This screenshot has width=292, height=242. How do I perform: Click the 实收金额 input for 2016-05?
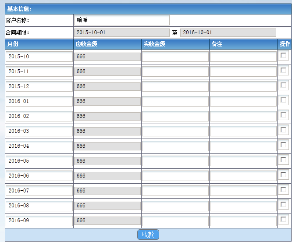pyautogui.click(x=175, y=161)
